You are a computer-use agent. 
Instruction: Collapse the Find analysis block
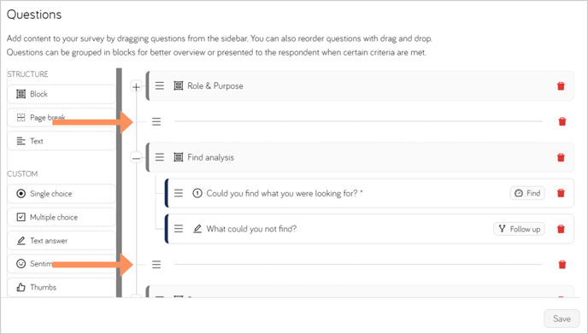(136, 158)
